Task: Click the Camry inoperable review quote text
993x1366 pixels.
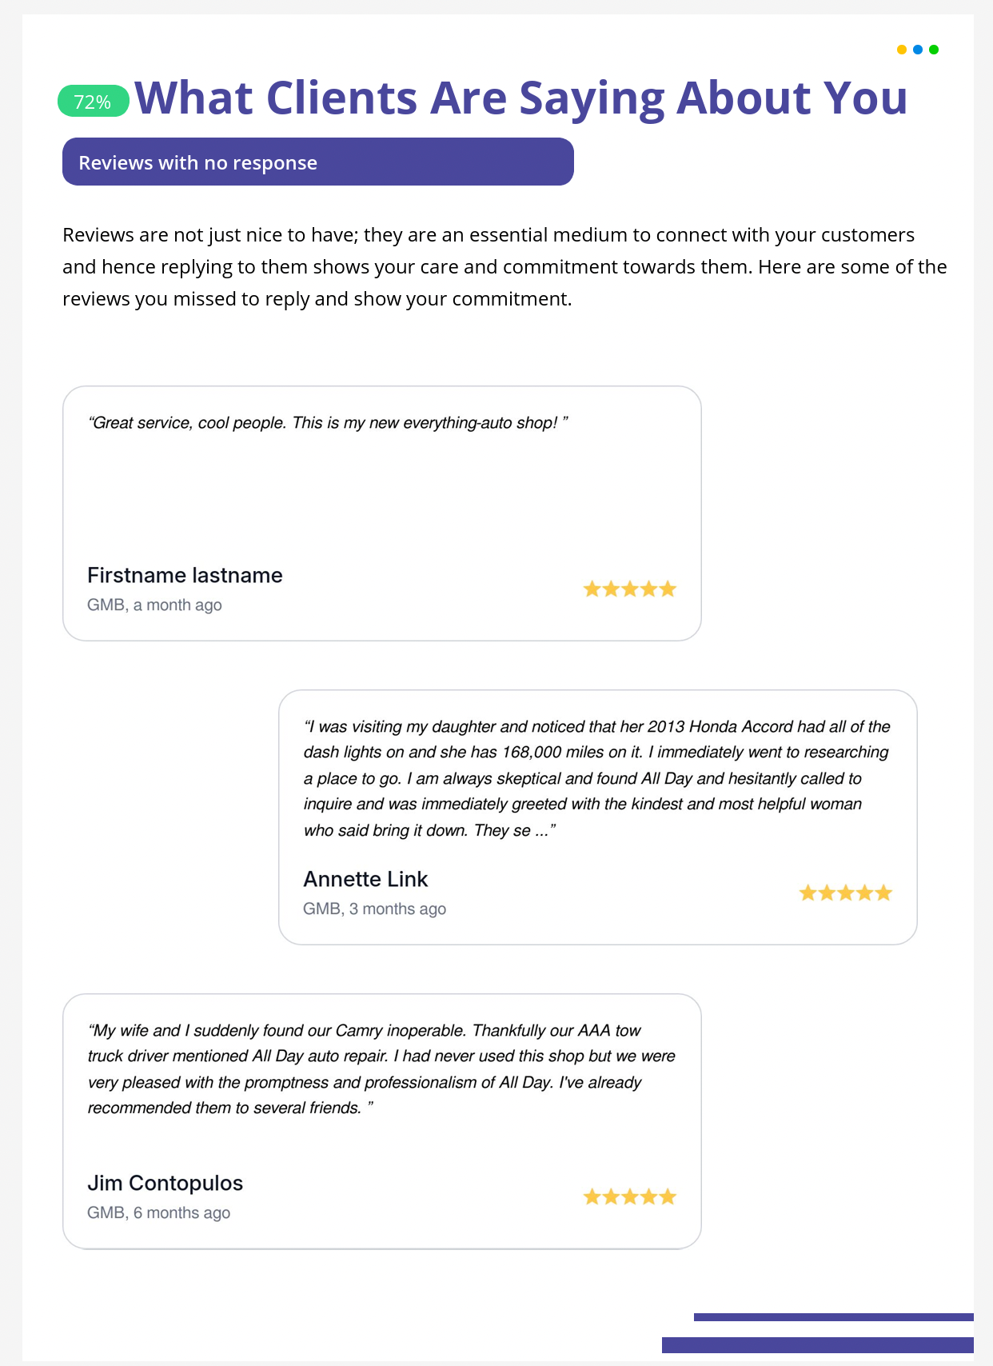Action: pyautogui.click(x=381, y=1069)
